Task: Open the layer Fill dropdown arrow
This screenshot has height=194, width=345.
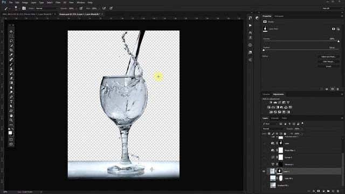Action: pyautogui.click(x=302, y=134)
